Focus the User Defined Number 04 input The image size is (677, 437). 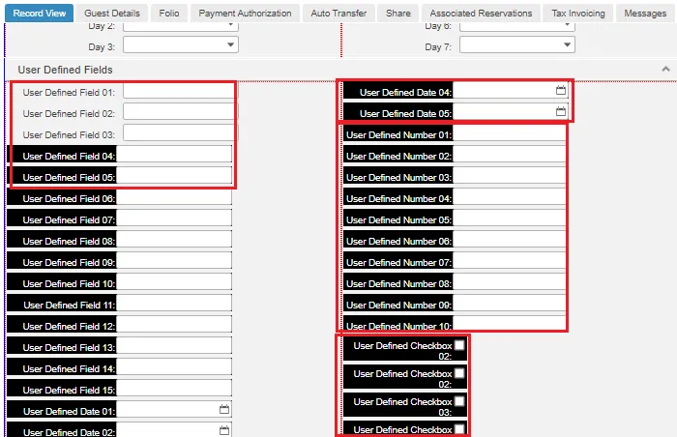pos(510,197)
